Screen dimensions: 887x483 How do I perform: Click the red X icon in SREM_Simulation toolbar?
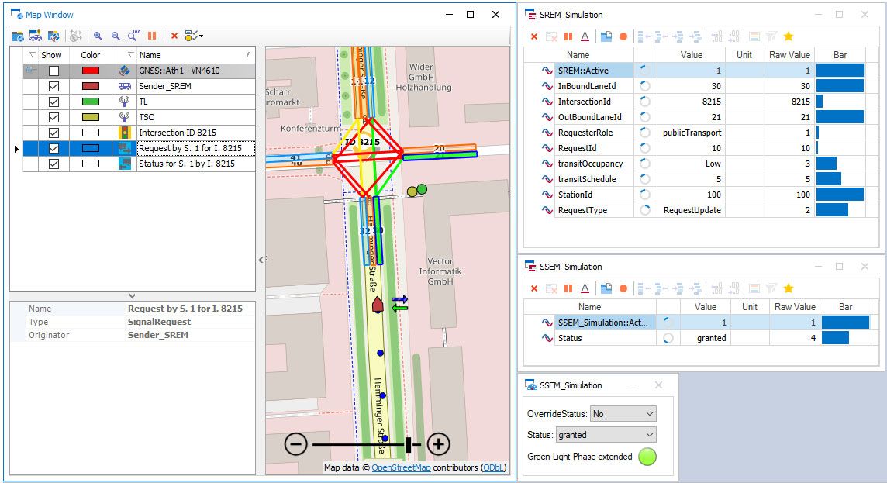pyautogui.click(x=534, y=36)
